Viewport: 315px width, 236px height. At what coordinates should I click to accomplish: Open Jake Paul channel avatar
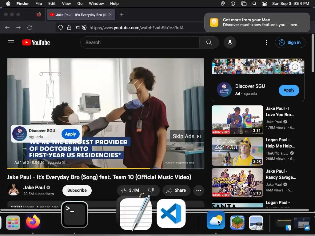(x=14, y=190)
